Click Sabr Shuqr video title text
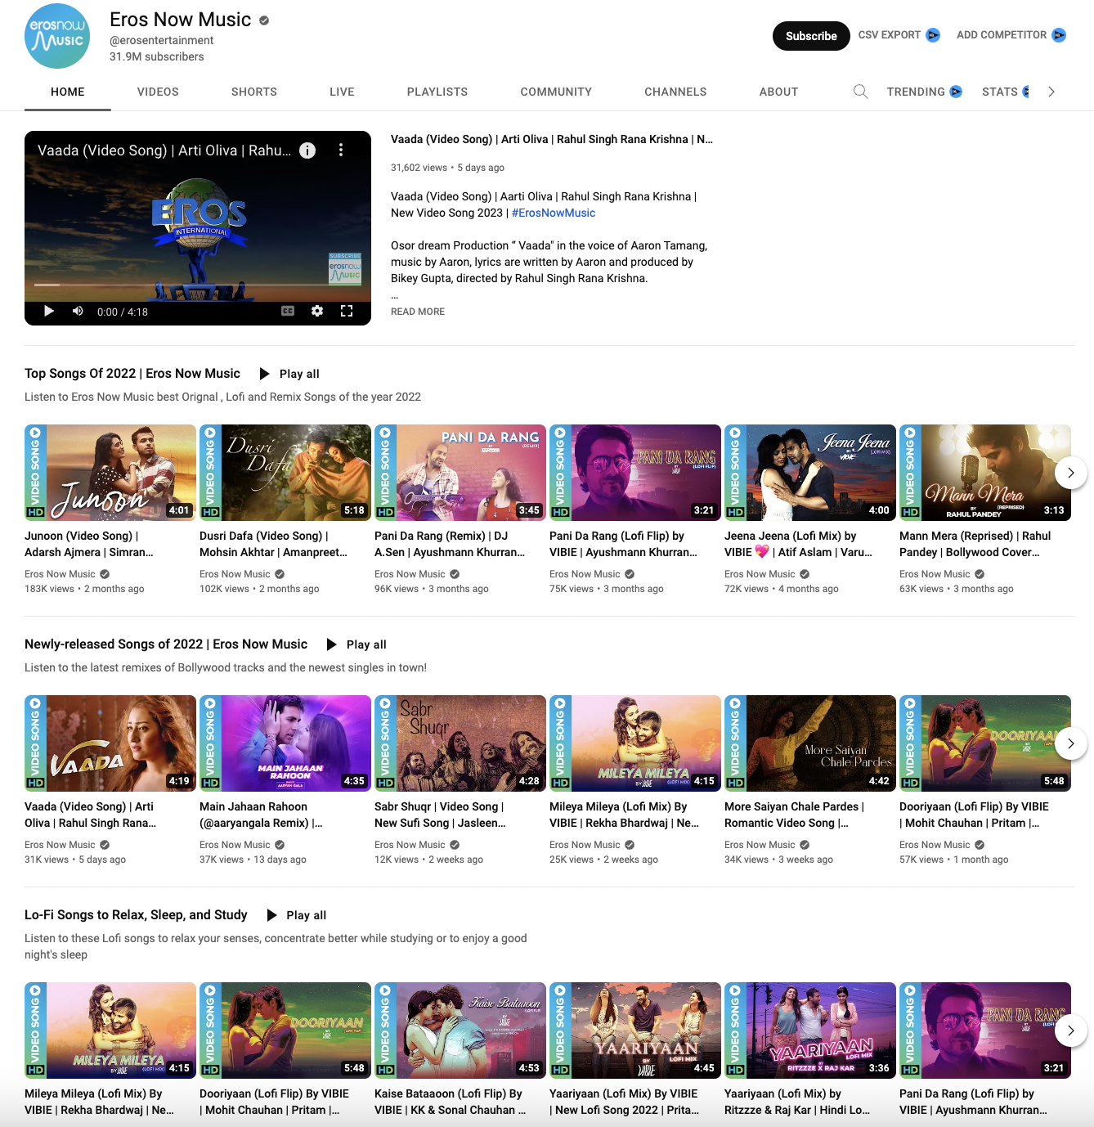The height and width of the screenshot is (1127, 1094). tap(440, 815)
